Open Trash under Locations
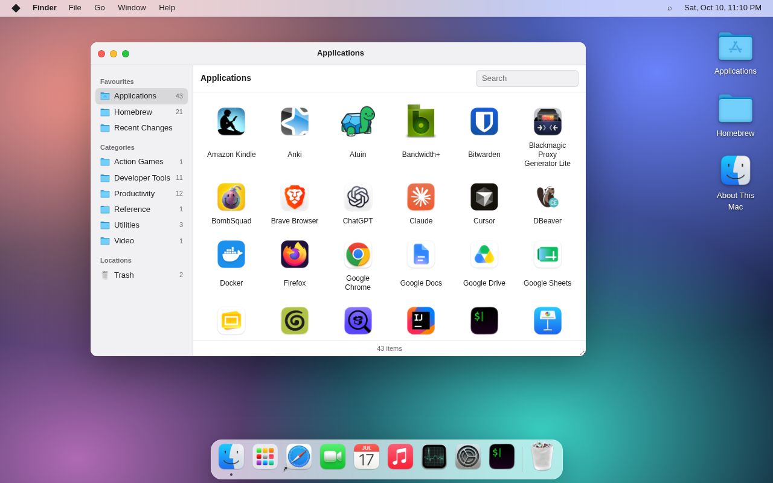This screenshot has width=773, height=483. (x=141, y=275)
